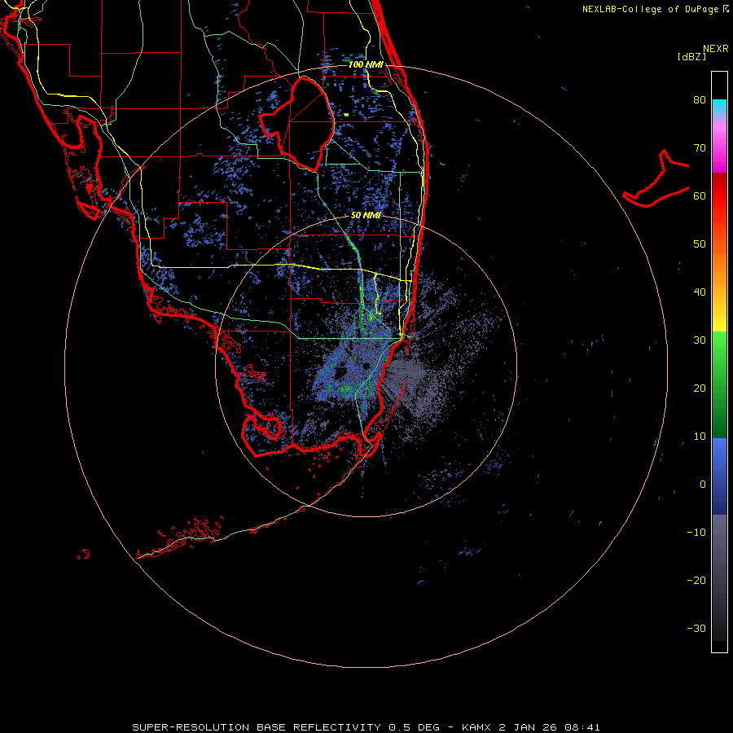Screen dimensions: 733x733
Task: Click the 2 JAN 26 date text
Action: pos(528,727)
